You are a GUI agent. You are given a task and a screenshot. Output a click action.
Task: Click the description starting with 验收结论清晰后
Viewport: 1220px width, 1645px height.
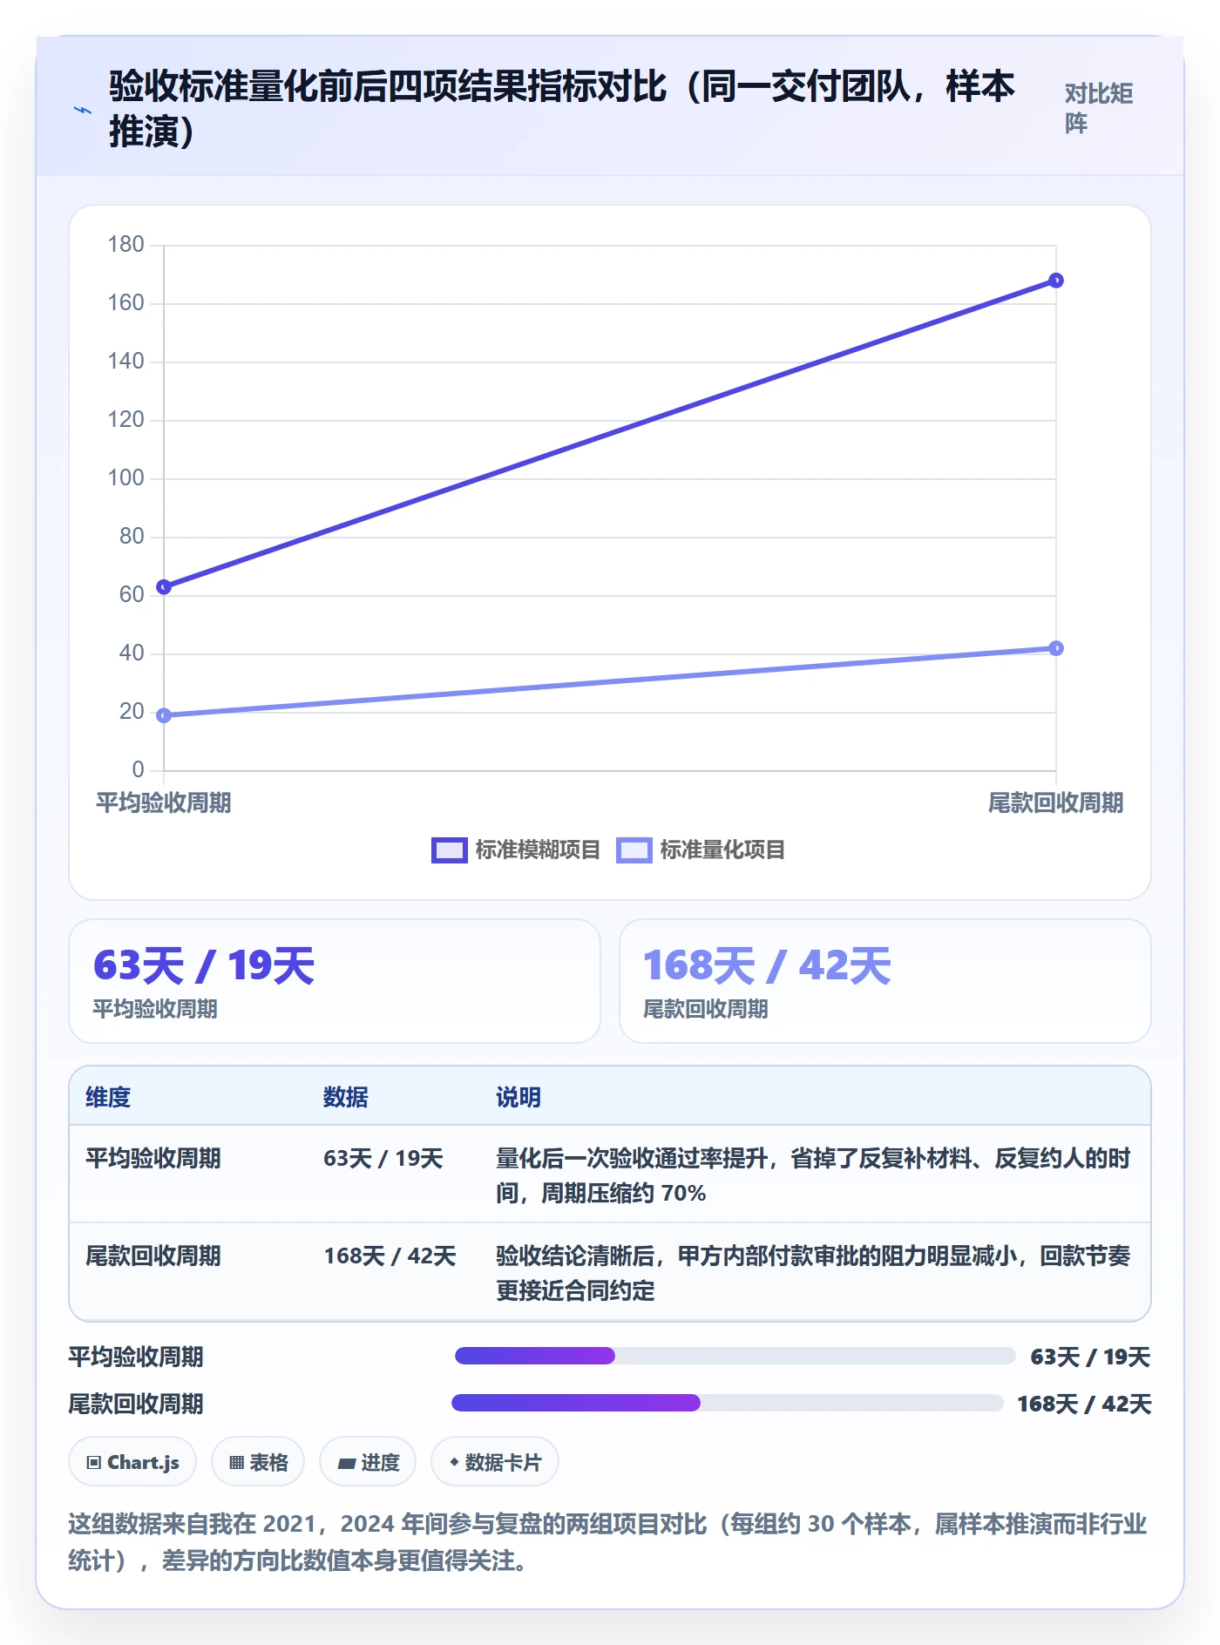[x=813, y=1273]
